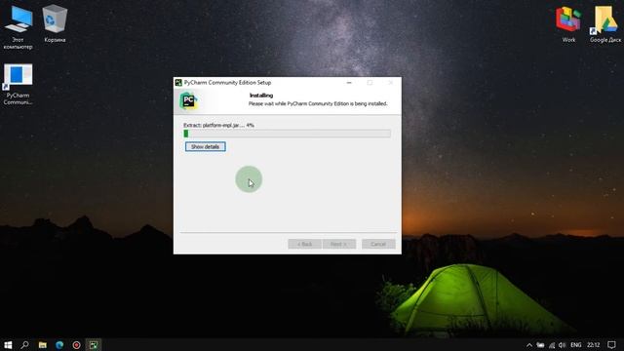Click the 'Extract: platform-impl.jar' status text
The image size is (624, 351).
(x=218, y=125)
